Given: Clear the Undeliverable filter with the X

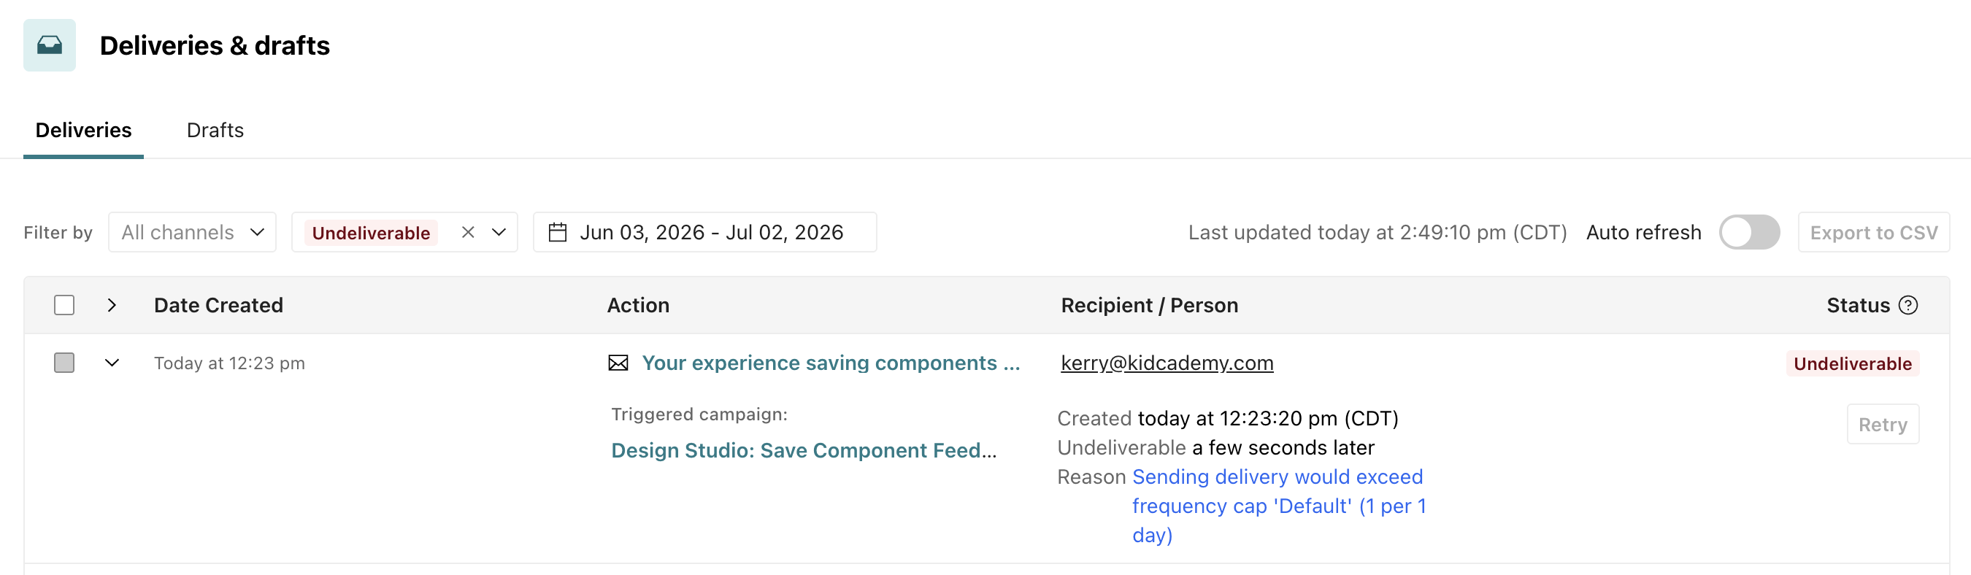Looking at the screenshot, I should [468, 233].
